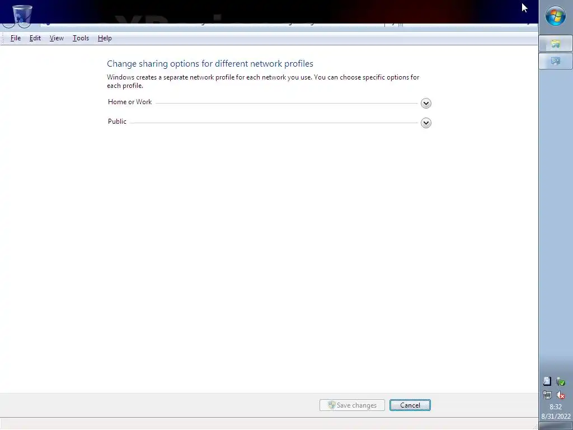Click the Safely Remove Hardware tray icon
Image resolution: width=573 pixels, height=430 pixels.
tap(561, 381)
